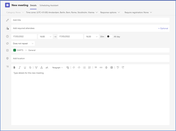Viewport: 176px width, 131px height.
Task: Open the 16:00 start time dropdown
Action: pos(45,36)
